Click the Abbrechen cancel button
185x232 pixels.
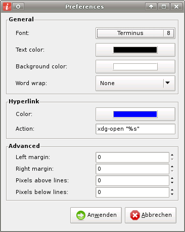151,215
